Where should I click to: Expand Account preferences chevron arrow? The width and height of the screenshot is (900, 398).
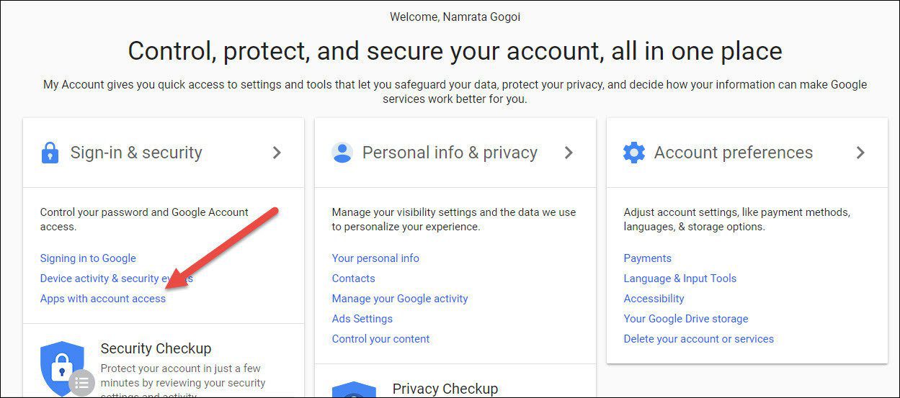click(x=860, y=153)
